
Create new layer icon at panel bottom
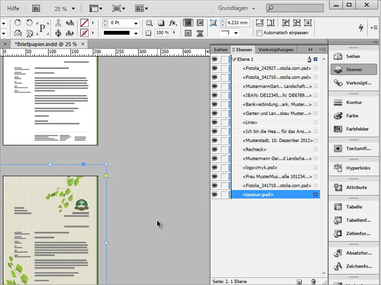pyautogui.click(x=299, y=282)
